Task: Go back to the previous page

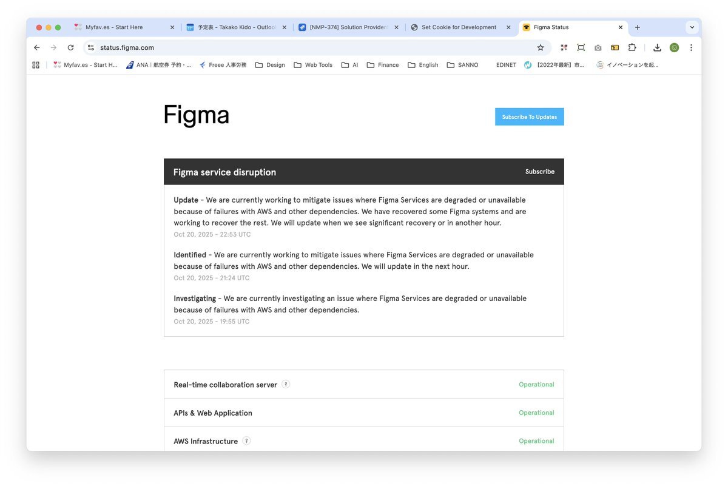Action: pyautogui.click(x=37, y=47)
